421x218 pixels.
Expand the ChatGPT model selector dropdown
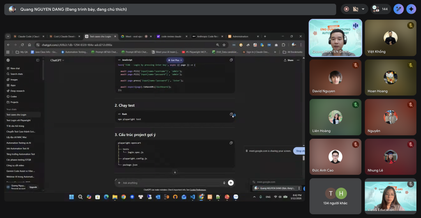[x=57, y=60]
